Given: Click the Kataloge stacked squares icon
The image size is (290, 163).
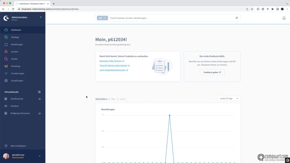Looking at the screenshot, I should [x=6, y=37].
